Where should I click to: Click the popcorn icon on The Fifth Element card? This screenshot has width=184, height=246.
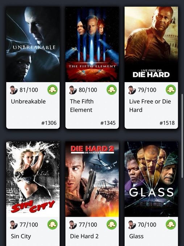tap(112, 90)
